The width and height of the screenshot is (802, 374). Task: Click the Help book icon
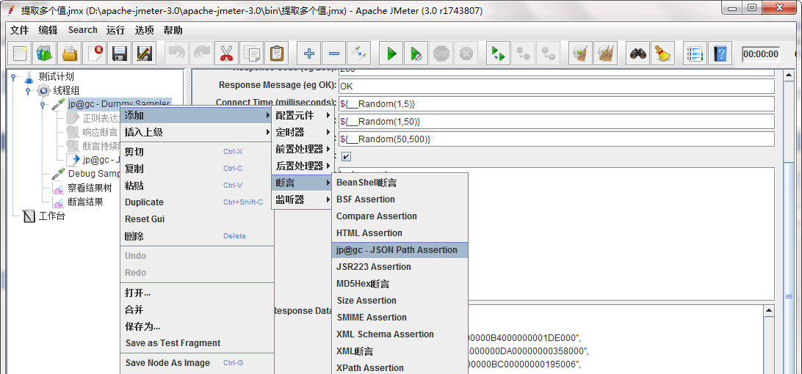tap(720, 53)
